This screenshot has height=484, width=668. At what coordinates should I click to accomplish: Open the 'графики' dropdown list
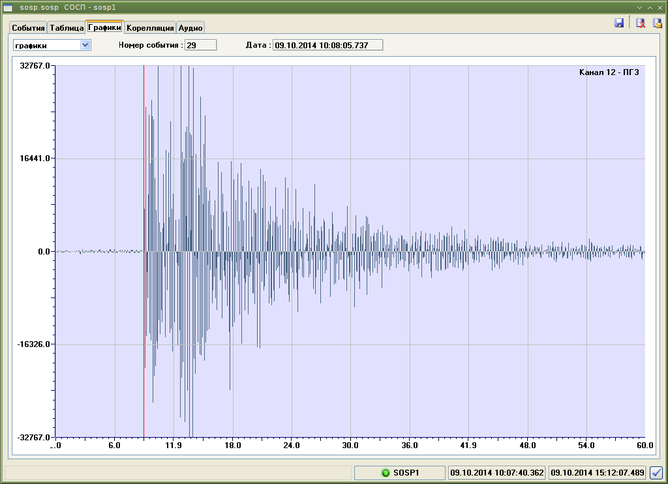tap(84, 45)
